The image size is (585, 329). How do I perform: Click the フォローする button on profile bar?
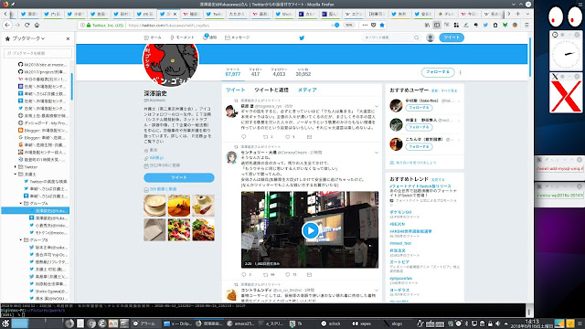(438, 72)
